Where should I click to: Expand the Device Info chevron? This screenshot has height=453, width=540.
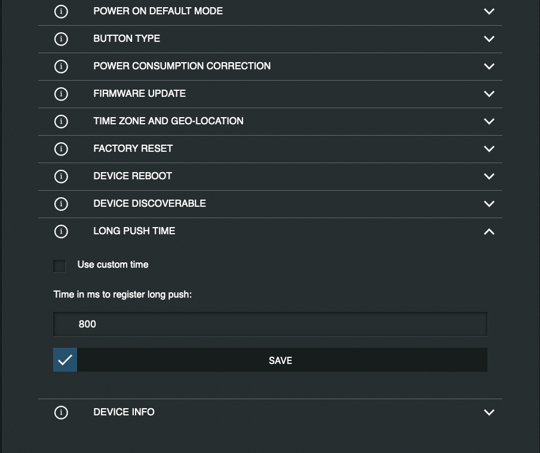(489, 412)
